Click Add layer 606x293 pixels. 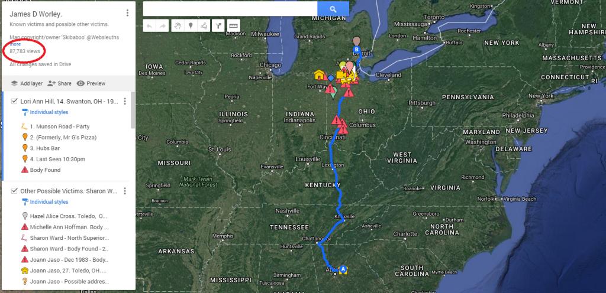pos(27,83)
